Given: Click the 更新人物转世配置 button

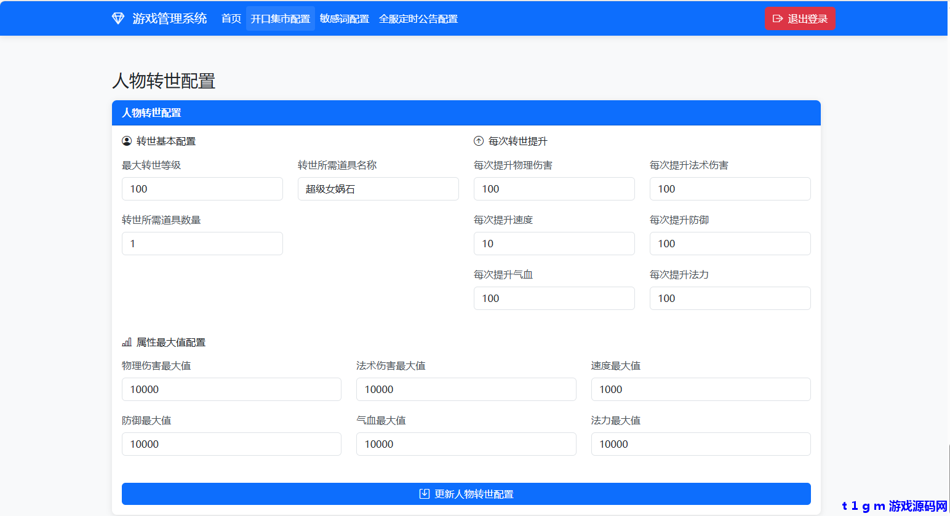Looking at the screenshot, I should coord(466,493).
